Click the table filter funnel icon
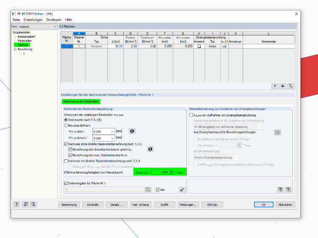This screenshot has height=238, width=318. click(x=275, y=86)
